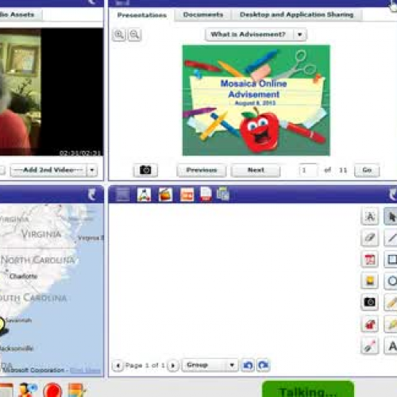This screenshot has height=397, width=397.
Task: Undo the last whiteboard action
Action: pos(248,365)
